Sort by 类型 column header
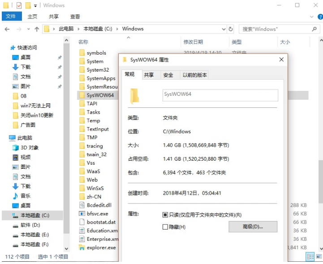Viewport: 323px width, 264px height. click(237, 42)
